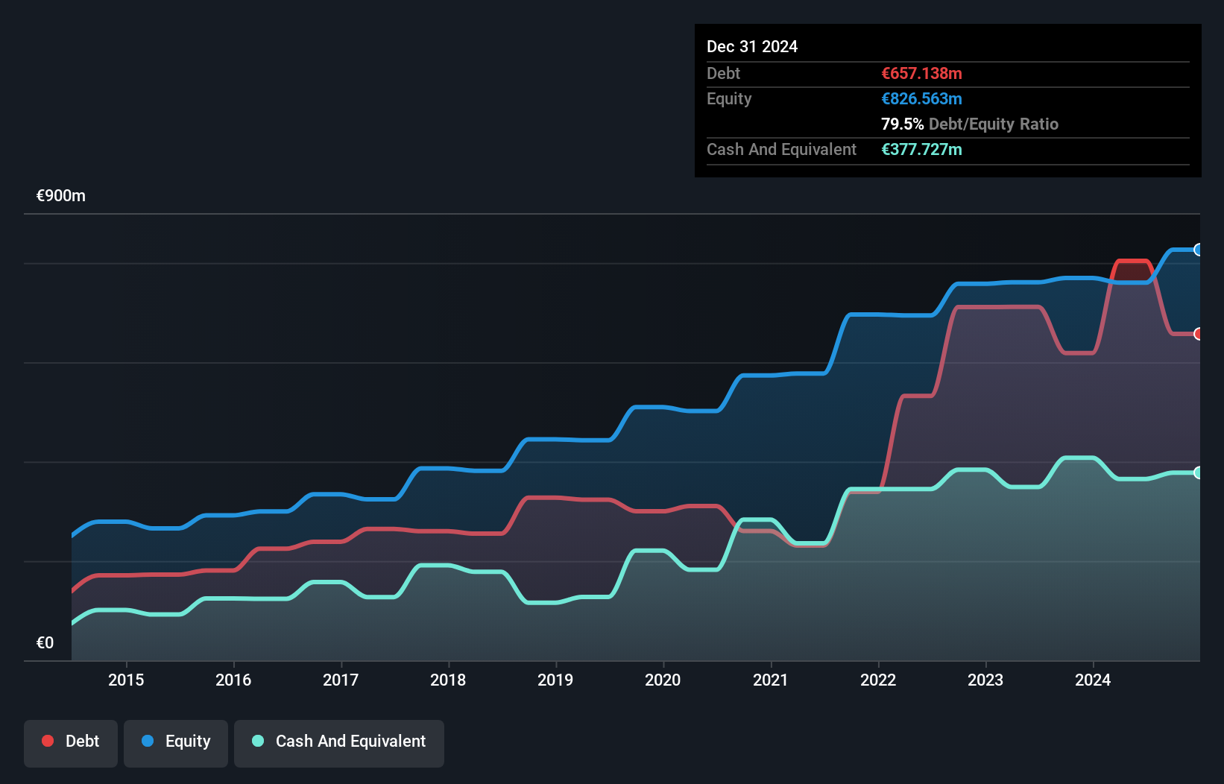The width and height of the screenshot is (1224, 784).
Task: Click the Debt row label in tooltip
Action: click(x=723, y=73)
